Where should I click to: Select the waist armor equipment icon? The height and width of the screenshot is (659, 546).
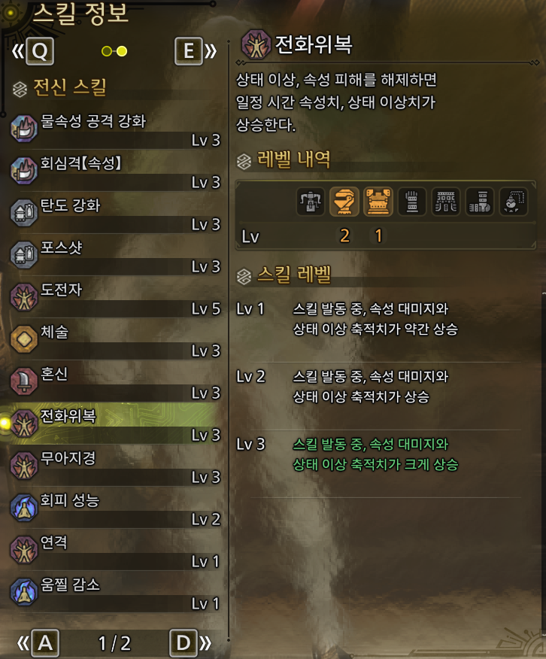point(446,202)
